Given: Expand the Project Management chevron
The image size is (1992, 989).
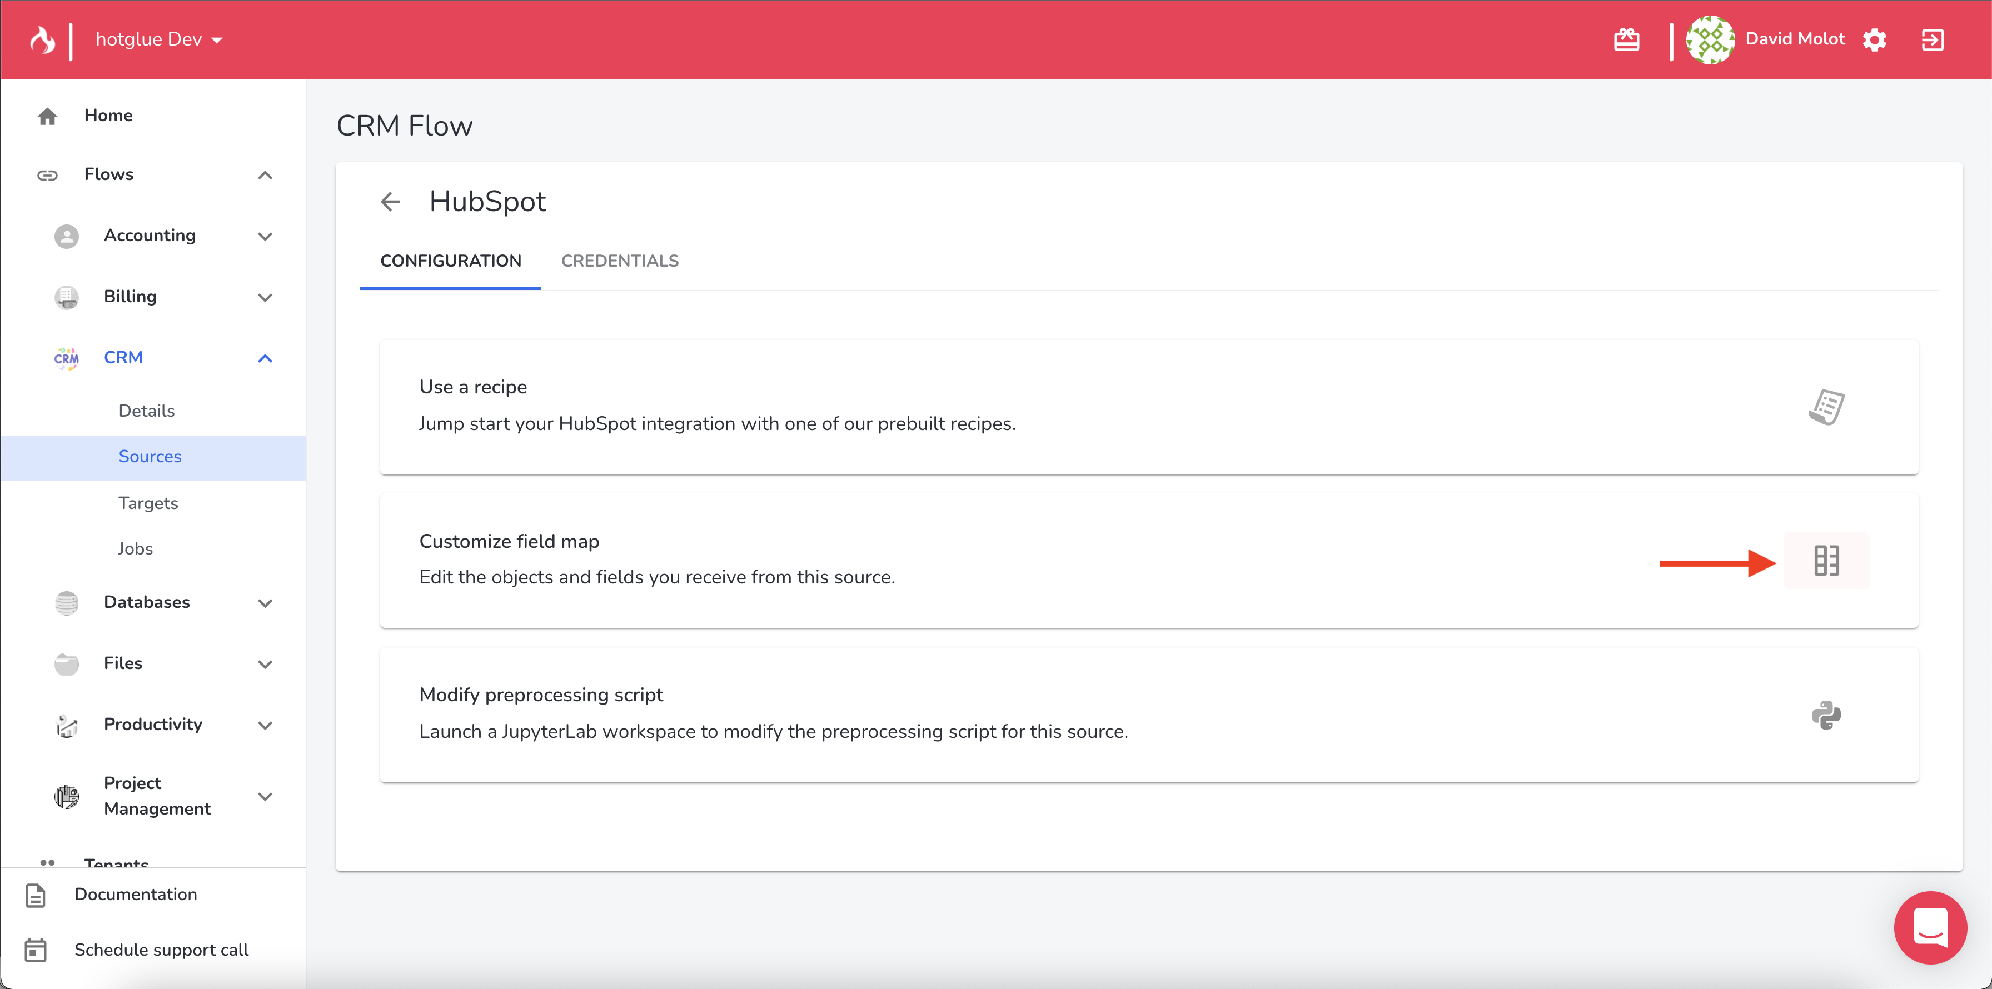Looking at the screenshot, I should click(265, 796).
